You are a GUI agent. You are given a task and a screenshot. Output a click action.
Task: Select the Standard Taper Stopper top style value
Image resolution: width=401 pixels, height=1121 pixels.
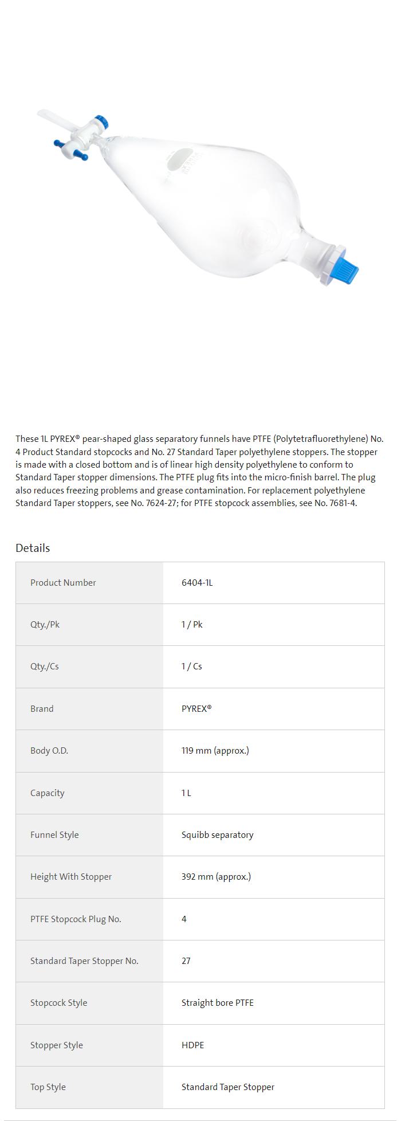tap(227, 1087)
